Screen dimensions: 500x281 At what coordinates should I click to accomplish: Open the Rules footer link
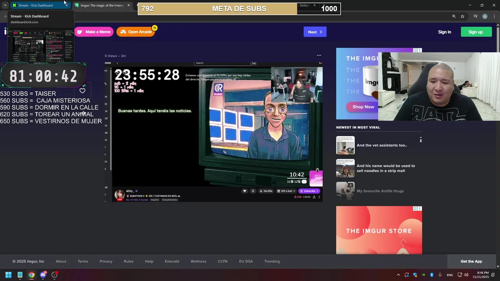[x=129, y=261]
